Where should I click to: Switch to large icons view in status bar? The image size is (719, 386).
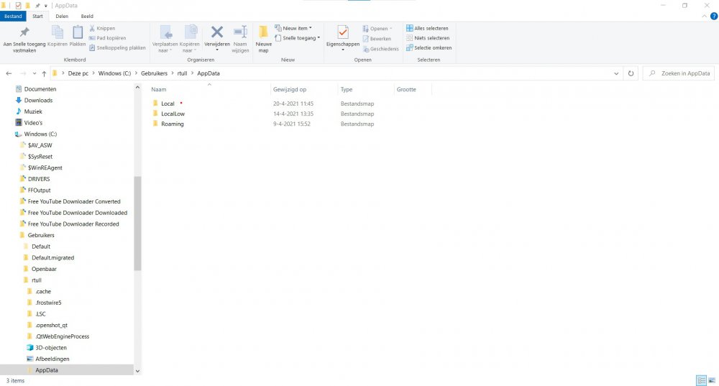click(711, 380)
